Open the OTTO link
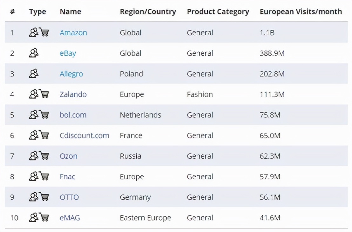This screenshot has width=352, height=232. pyautogui.click(x=69, y=197)
